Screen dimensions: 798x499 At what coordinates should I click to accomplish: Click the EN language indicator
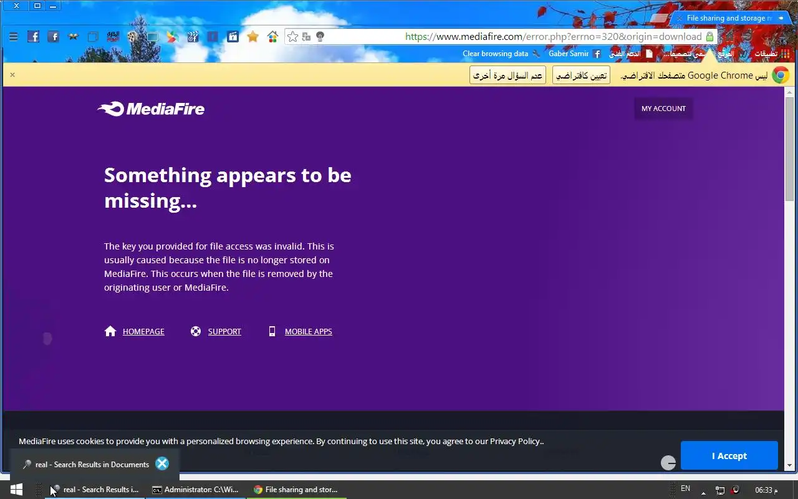point(685,489)
